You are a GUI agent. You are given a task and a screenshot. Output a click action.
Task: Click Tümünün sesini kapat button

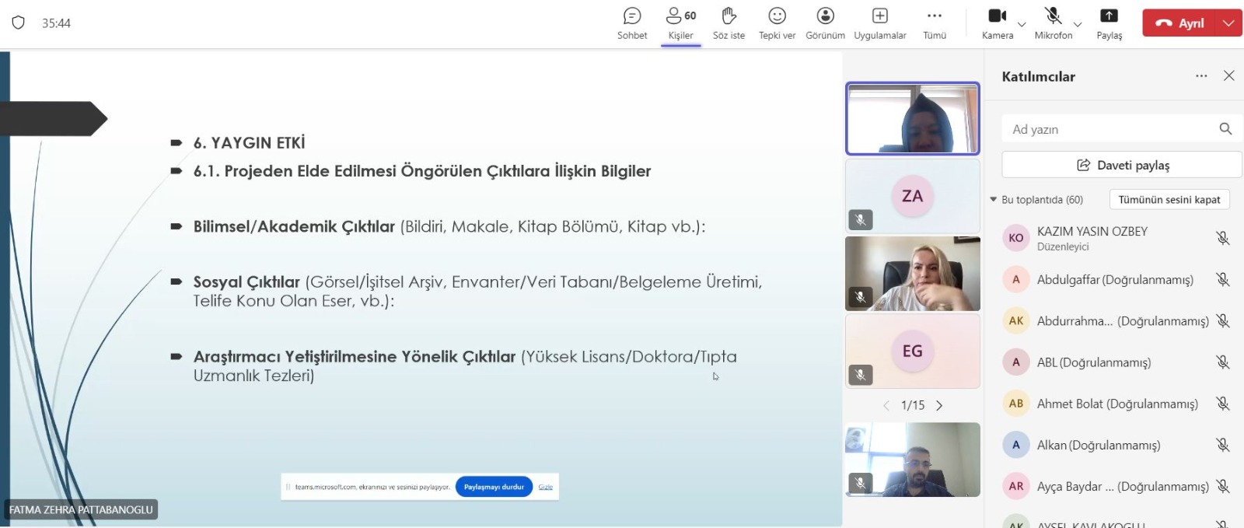pos(1169,200)
